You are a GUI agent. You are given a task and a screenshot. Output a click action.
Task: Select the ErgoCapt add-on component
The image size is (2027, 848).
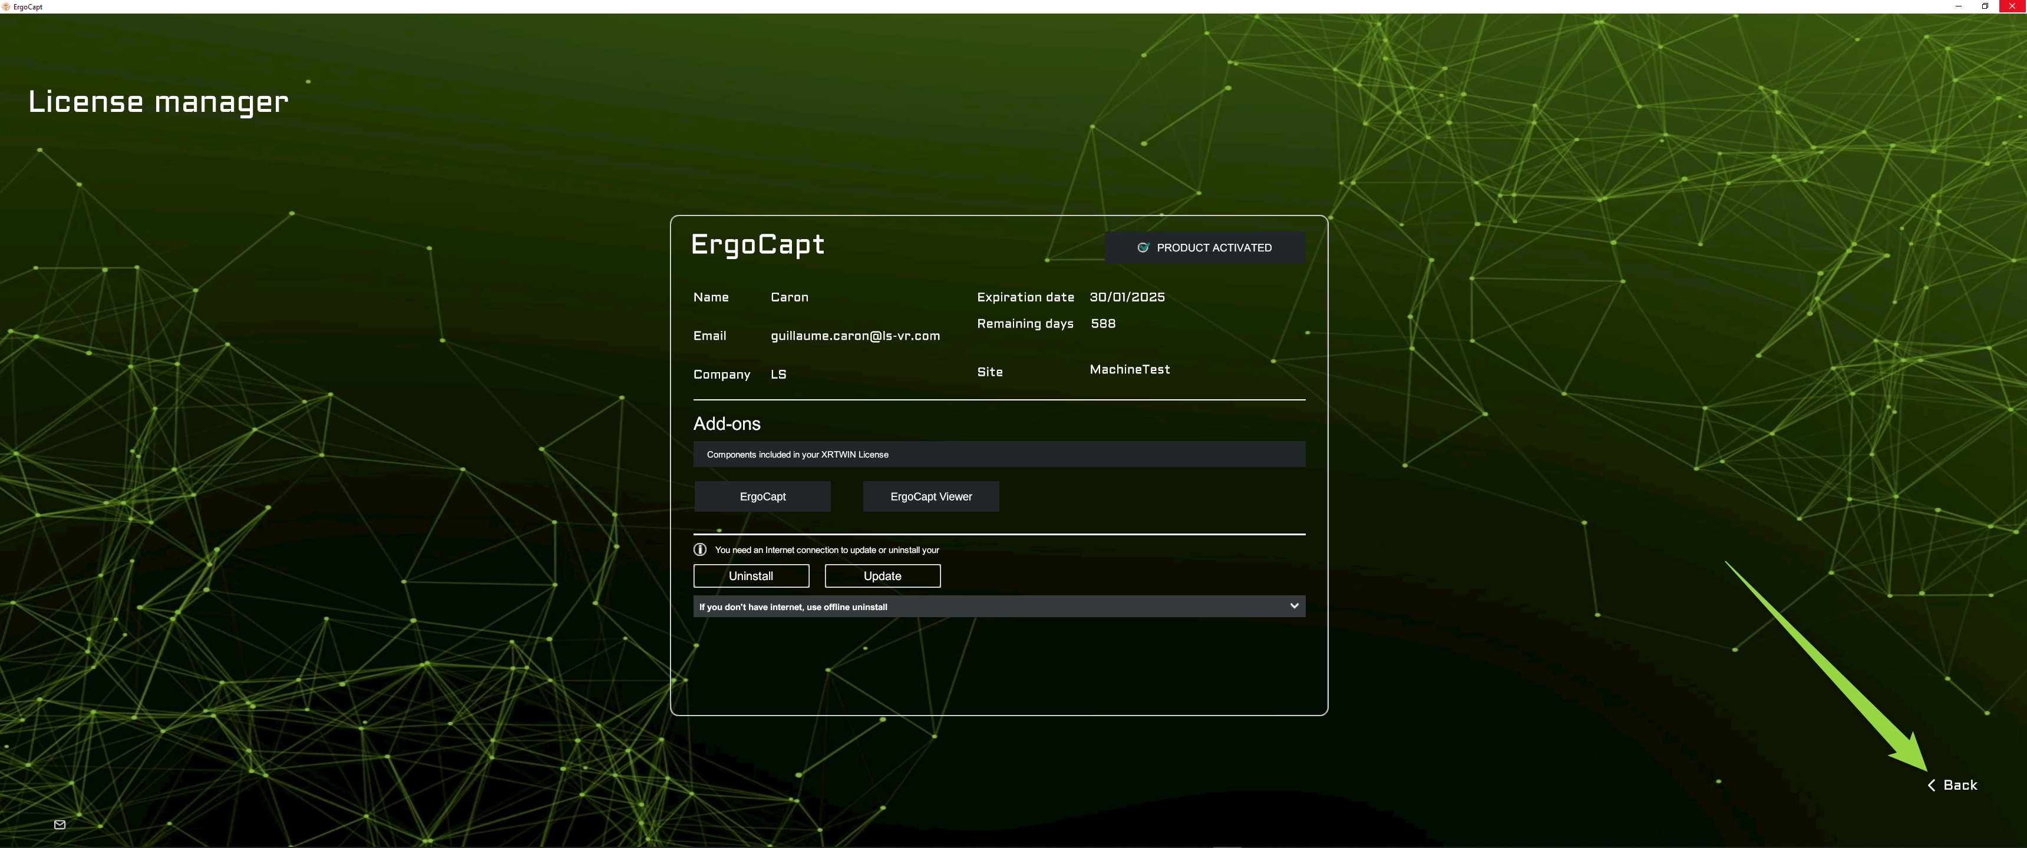tap(762, 496)
